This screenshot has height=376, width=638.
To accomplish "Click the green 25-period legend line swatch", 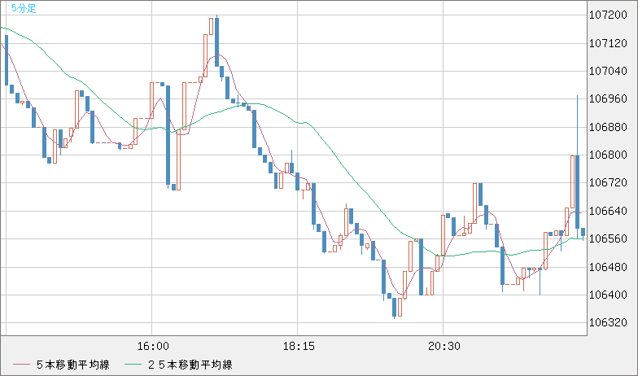I will [133, 365].
